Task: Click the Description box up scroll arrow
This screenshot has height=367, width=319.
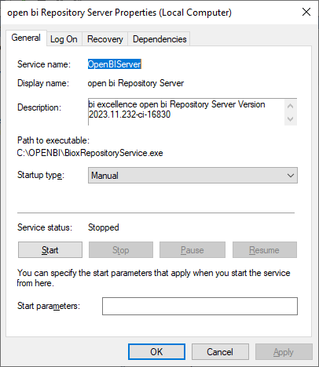Action: [290, 106]
